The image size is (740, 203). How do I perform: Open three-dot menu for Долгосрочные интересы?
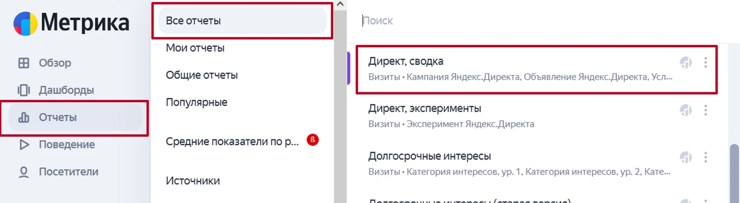[706, 157]
